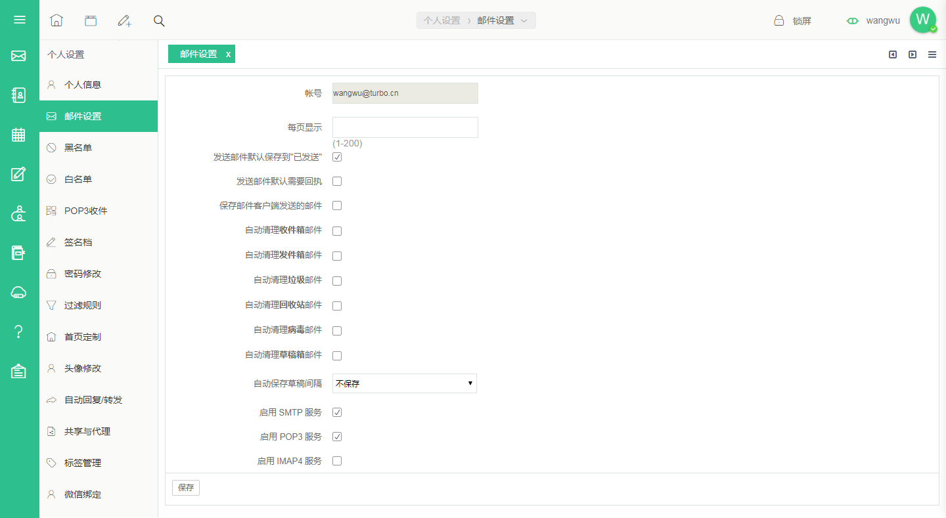Toggle the hamburger menu in green sidebar
The image size is (946, 518).
[x=20, y=20]
